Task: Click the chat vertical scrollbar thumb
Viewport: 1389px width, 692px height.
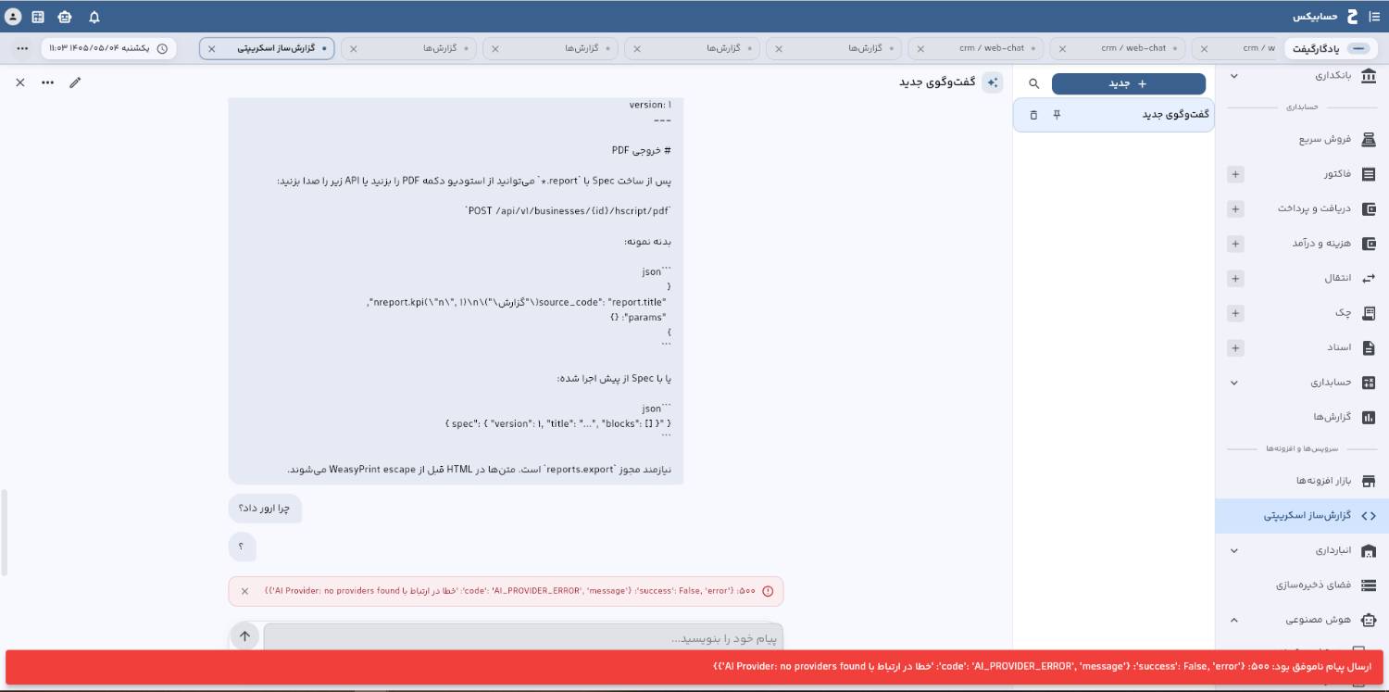Action: point(4,533)
